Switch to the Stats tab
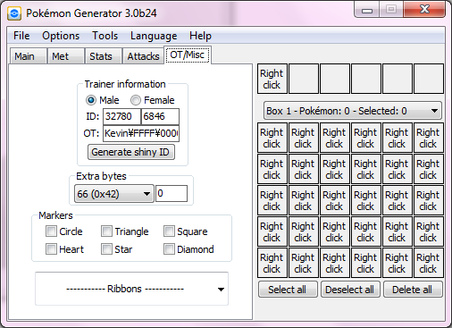 point(103,56)
